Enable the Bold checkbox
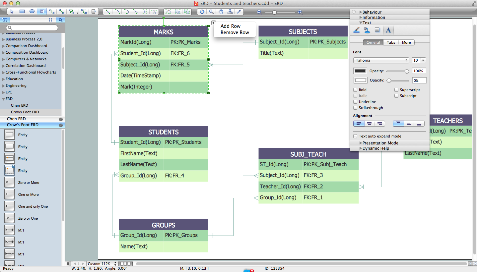Viewport: 477px width, 272px height. click(355, 90)
